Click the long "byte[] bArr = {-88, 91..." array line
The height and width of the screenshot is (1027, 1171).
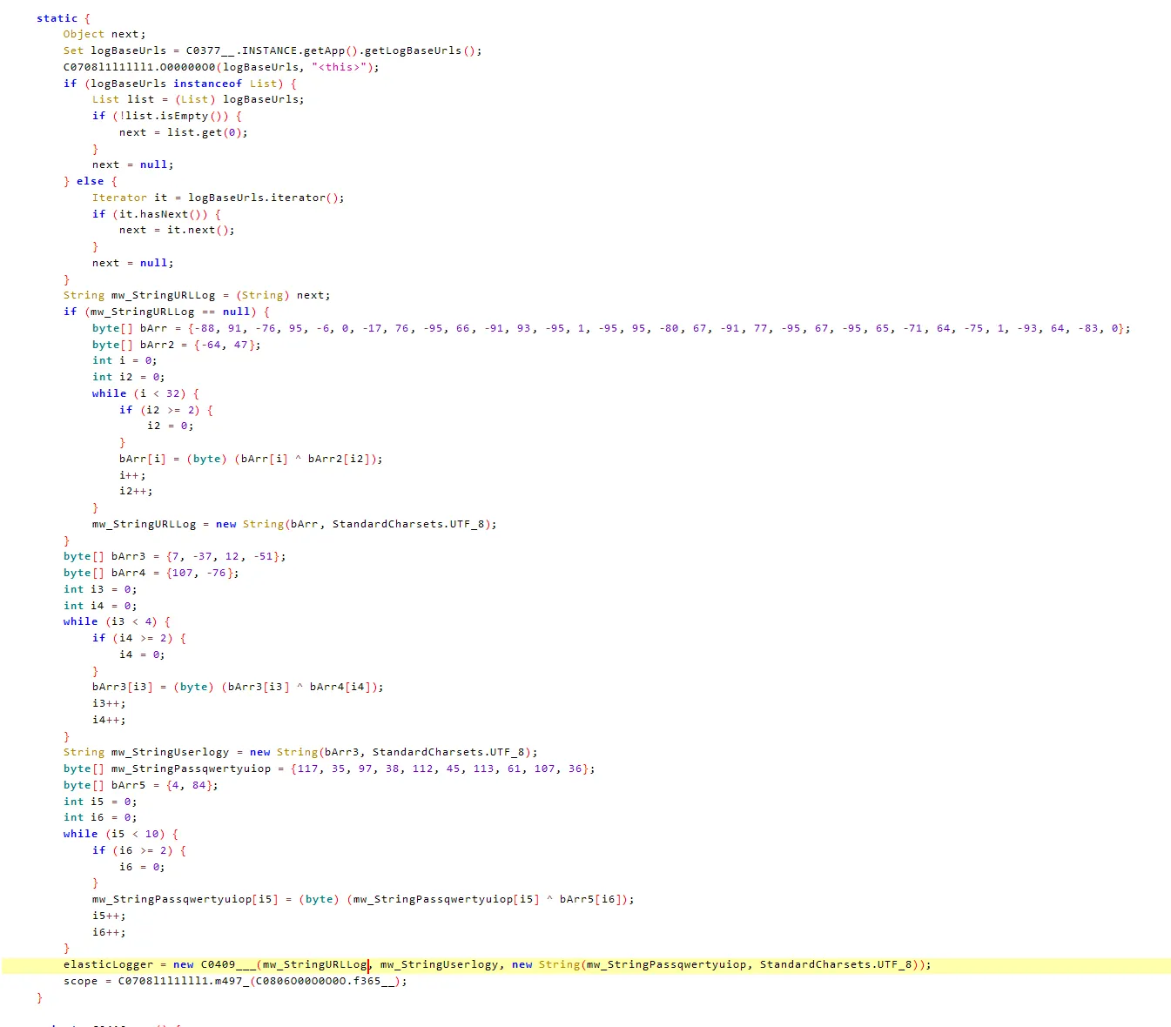(x=611, y=328)
